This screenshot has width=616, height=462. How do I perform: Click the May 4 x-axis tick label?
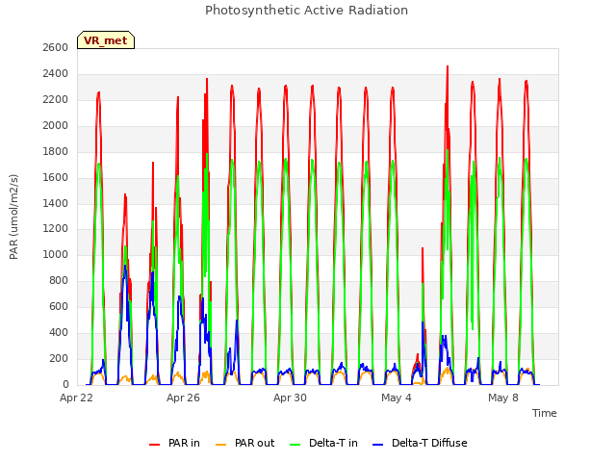(x=397, y=398)
